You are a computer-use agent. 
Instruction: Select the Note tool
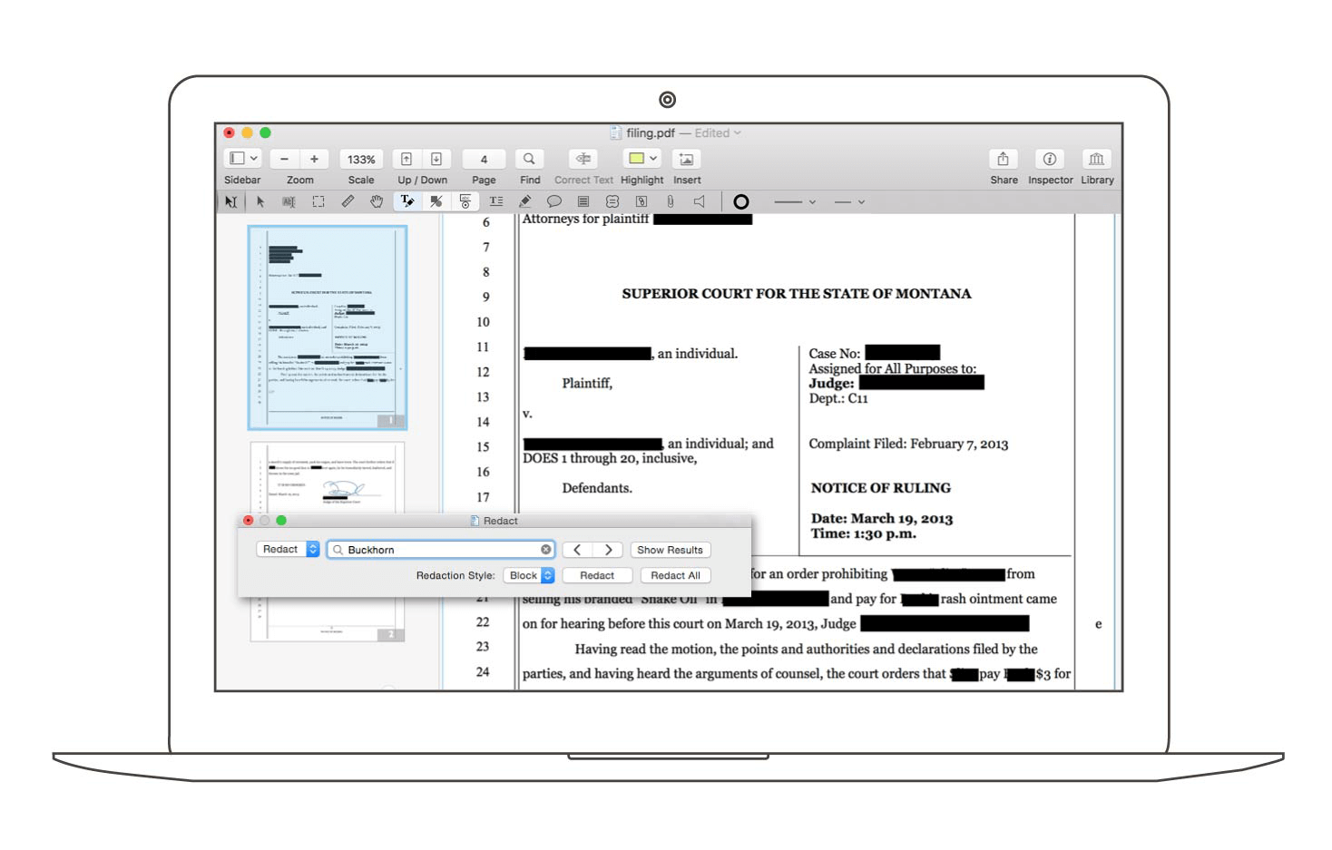[x=583, y=201]
